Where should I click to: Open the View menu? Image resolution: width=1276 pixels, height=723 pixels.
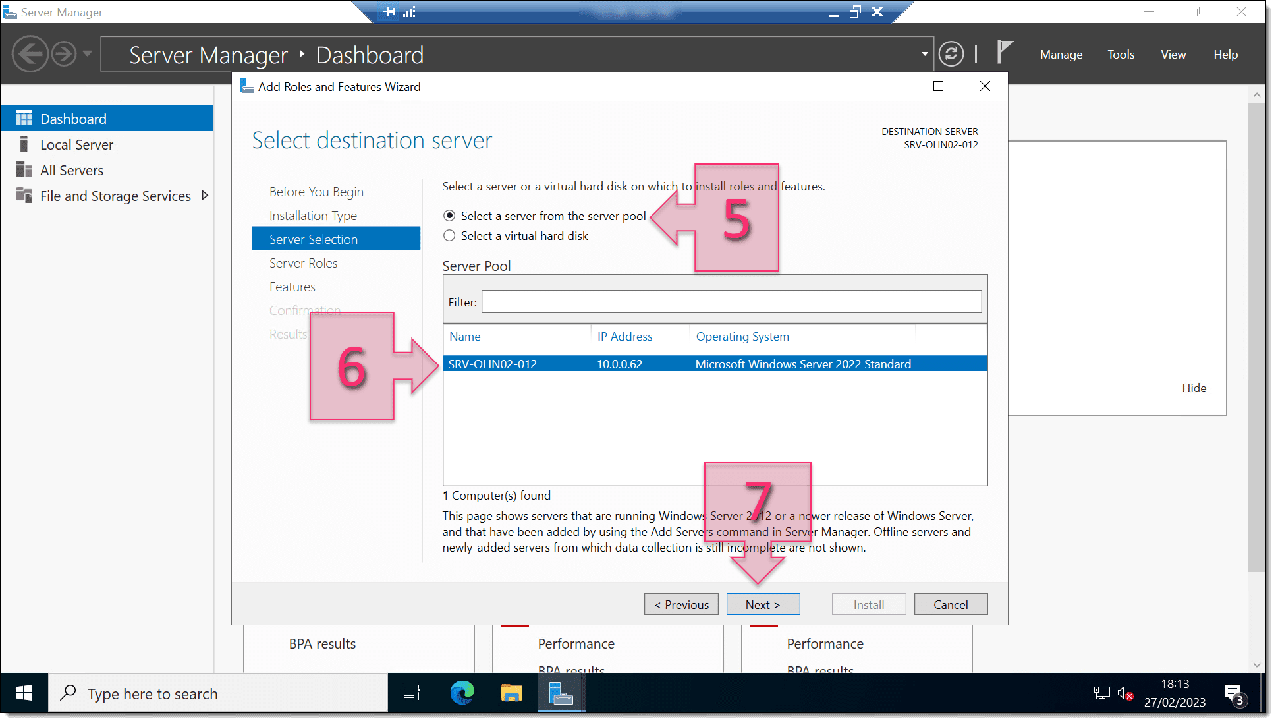[1173, 55]
